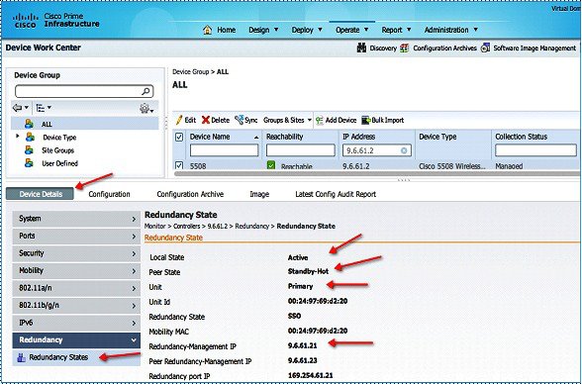Click the Home house icon
Viewport: 582px width, 384px height.
(208, 30)
